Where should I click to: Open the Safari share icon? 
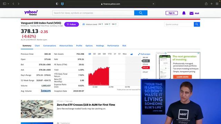tap(206, 4)
